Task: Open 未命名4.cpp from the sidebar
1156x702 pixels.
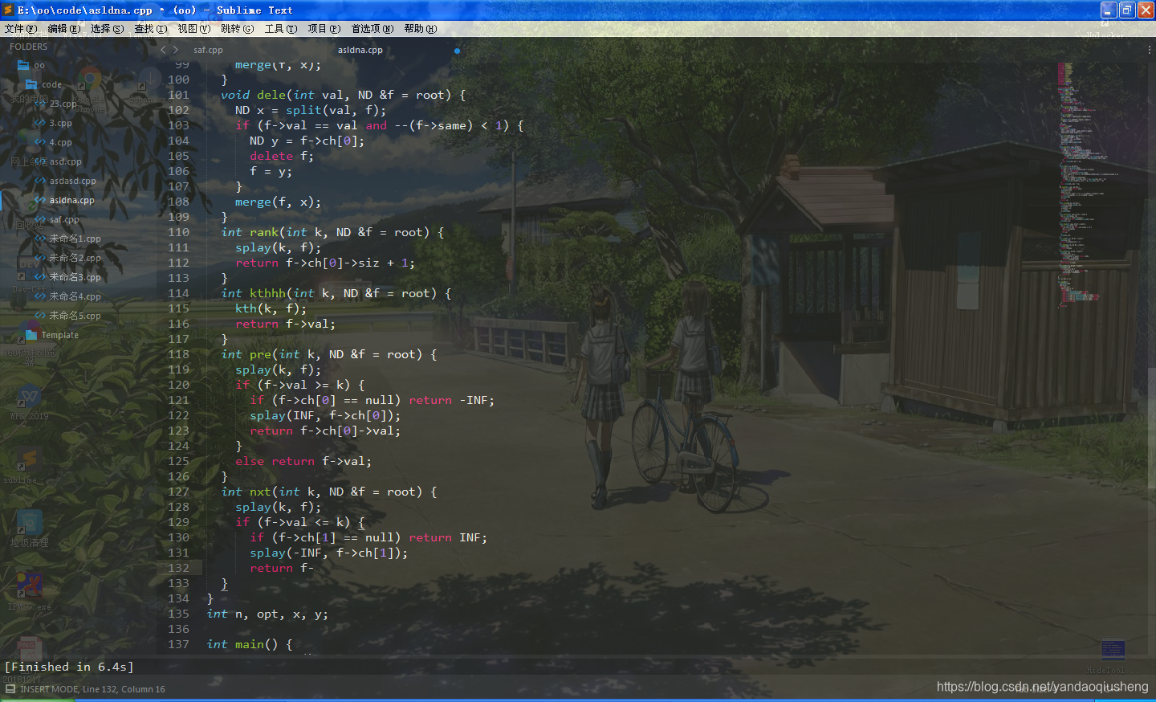Action: (x=75, y=296)
